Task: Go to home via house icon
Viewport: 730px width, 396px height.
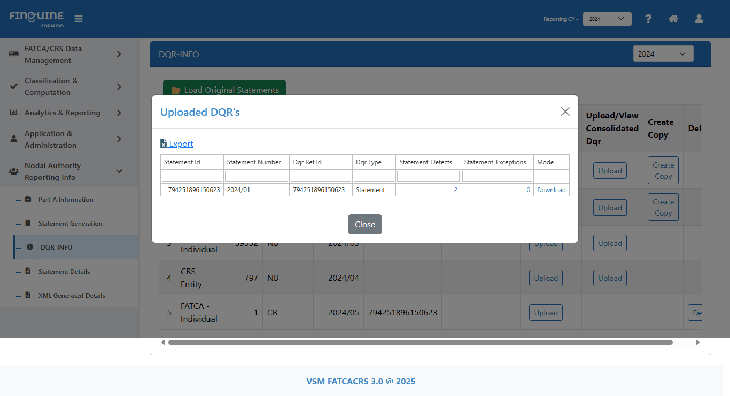Action: coord(673,19)
